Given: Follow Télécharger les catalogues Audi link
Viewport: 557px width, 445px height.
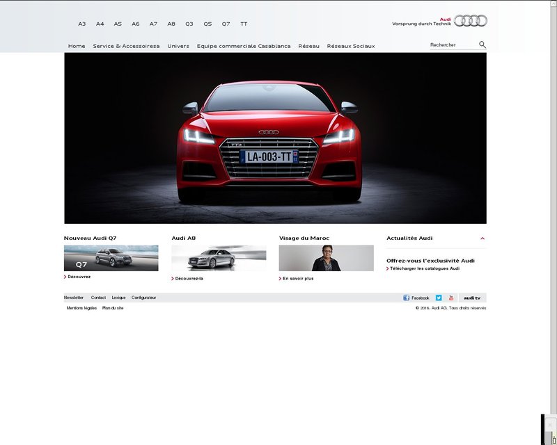Looking at the screenshot, I should tap(425, 268).
